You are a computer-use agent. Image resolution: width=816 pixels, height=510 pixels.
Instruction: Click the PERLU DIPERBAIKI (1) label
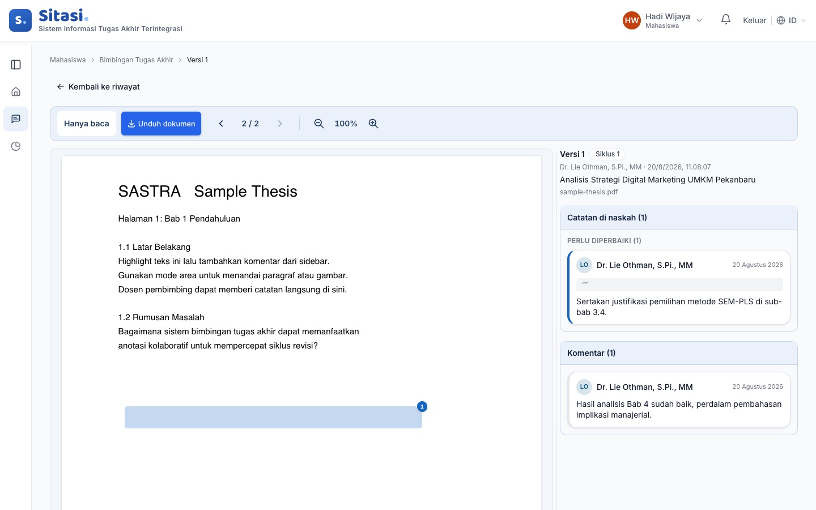point(604,241)
